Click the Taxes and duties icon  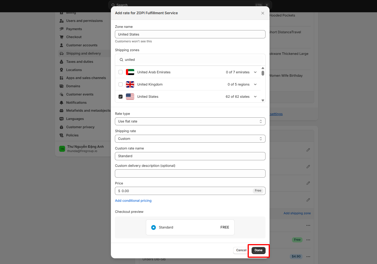pyautogui.click(x=61, y=62)
